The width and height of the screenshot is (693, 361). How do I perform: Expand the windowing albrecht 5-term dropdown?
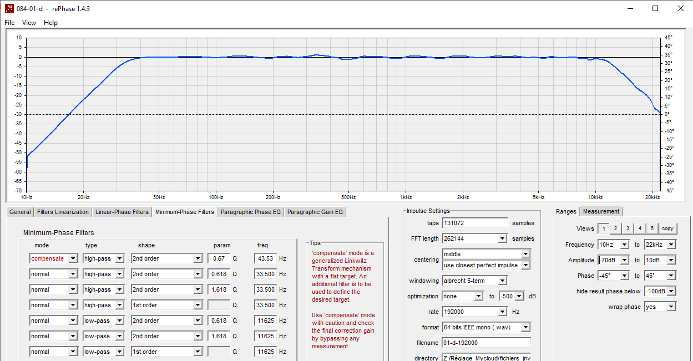tap(502, 281)
